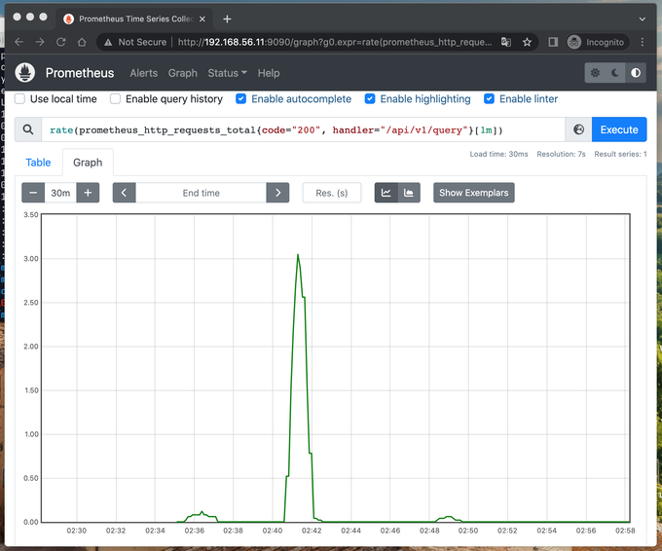Click the Prometheus brand title link
The image size is (662, 551).
pos(80,73)
